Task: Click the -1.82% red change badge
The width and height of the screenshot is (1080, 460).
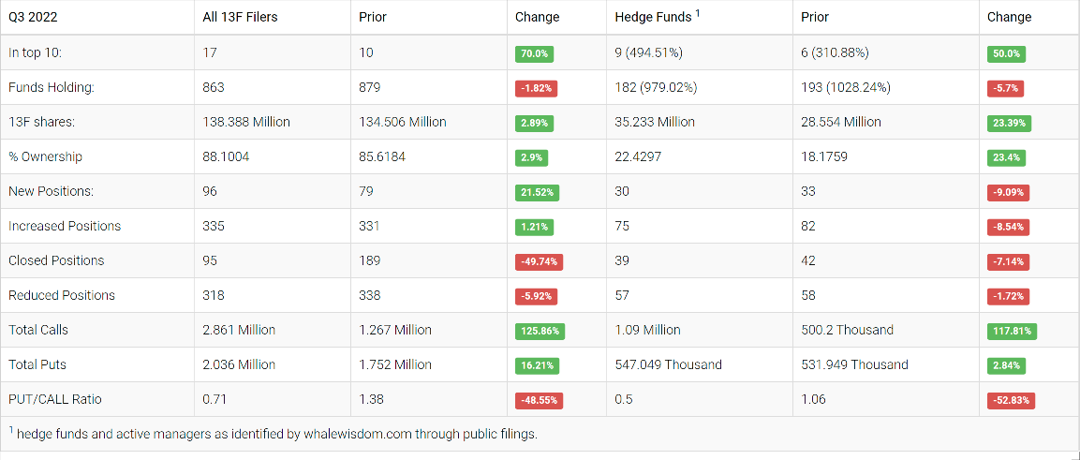Action: pos(536,88)
